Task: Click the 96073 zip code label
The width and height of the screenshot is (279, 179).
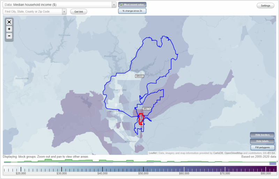Action: point(146,109)
